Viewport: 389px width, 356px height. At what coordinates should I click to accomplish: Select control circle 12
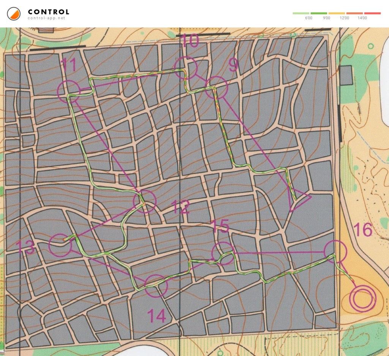(x=145, y=201)
